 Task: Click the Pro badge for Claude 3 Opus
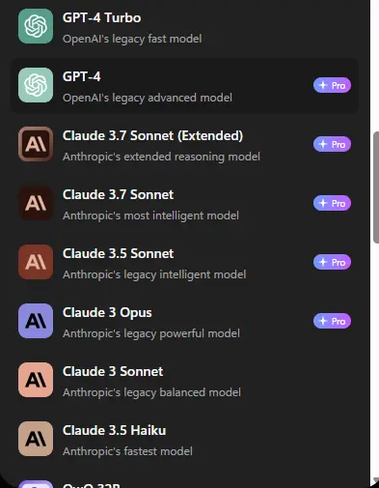tap(332, 321)
